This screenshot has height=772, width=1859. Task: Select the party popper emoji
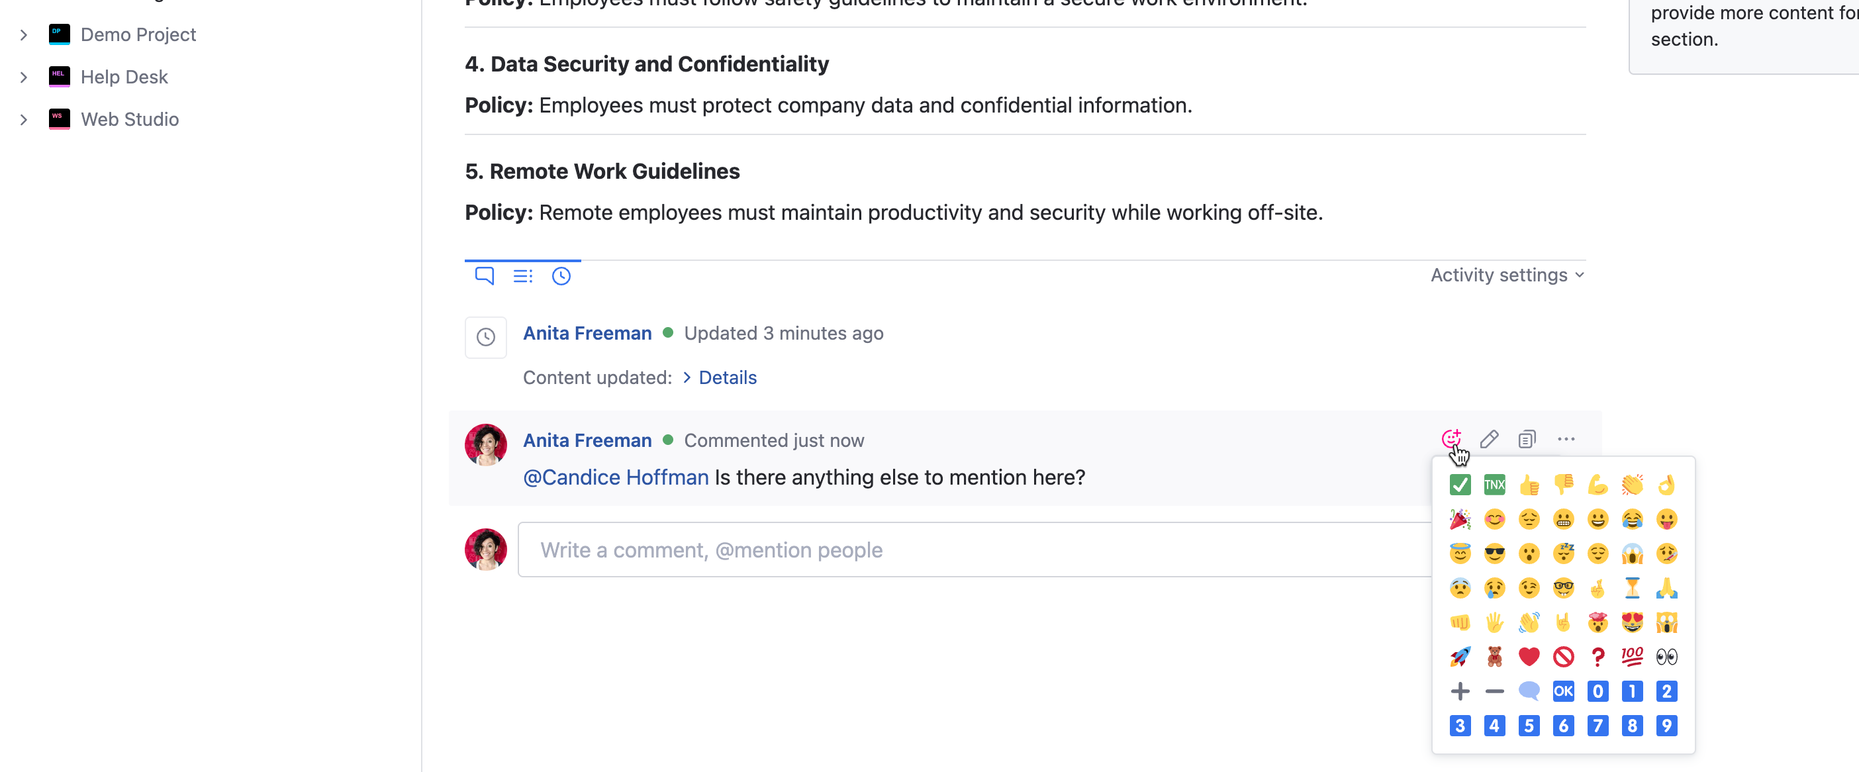click(x=1459, y=520)
